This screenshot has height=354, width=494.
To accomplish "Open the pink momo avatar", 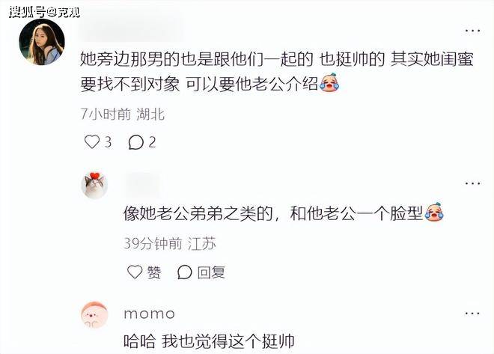I will pos(94,315).
